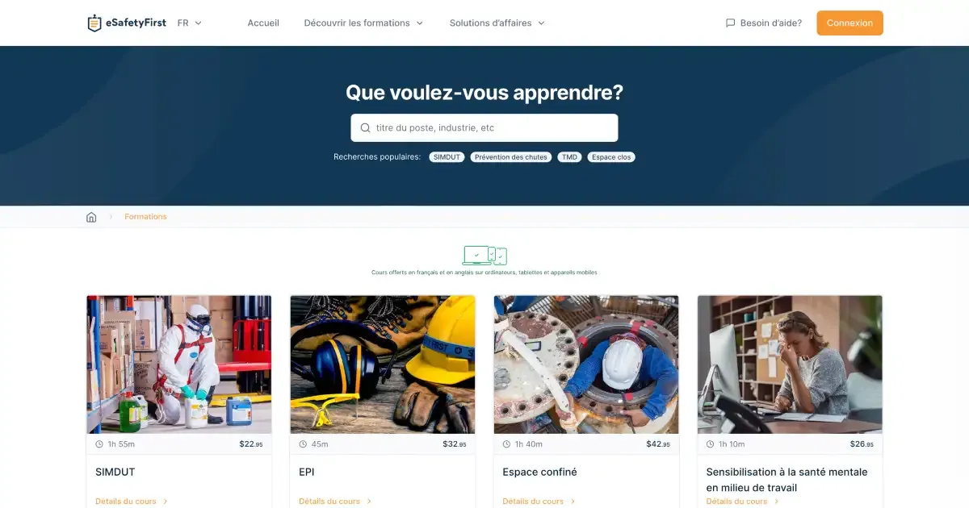Screen dimensions: 969x508
Task: Click the eSafetyFirst shield logo
Action: 94,23
